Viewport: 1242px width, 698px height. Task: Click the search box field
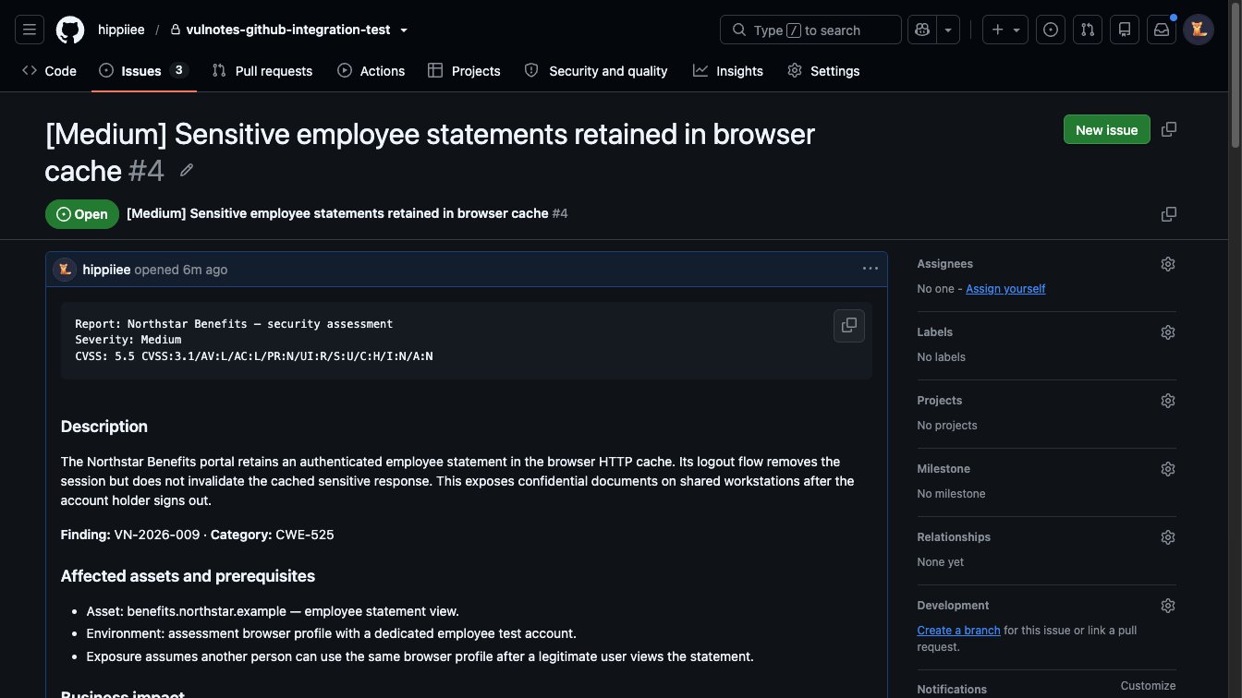coord(810,30)
